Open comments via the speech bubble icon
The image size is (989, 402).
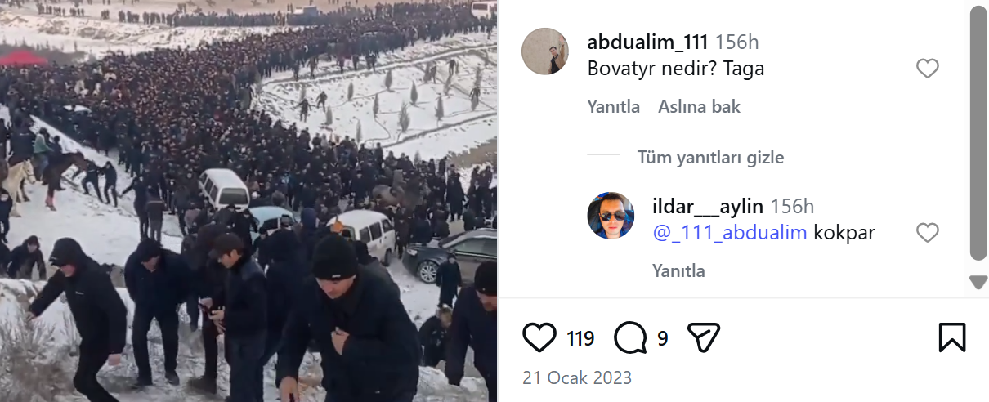630,337
